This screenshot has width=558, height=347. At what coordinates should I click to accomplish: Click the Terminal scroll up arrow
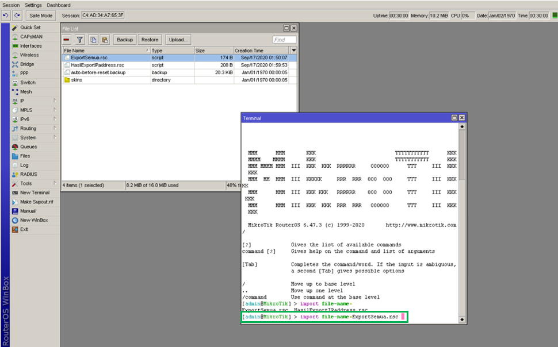click(462, 126)
